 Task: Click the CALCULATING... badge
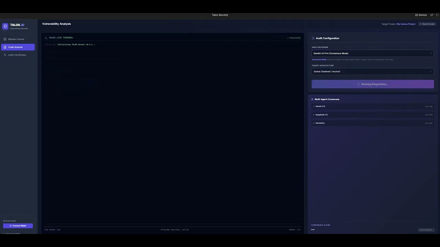[426, 230]
